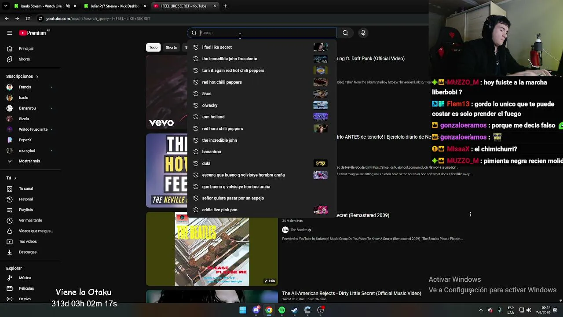Choose suggestion '5sos'
Screen dimensions: 563x317
pos(262,93)
